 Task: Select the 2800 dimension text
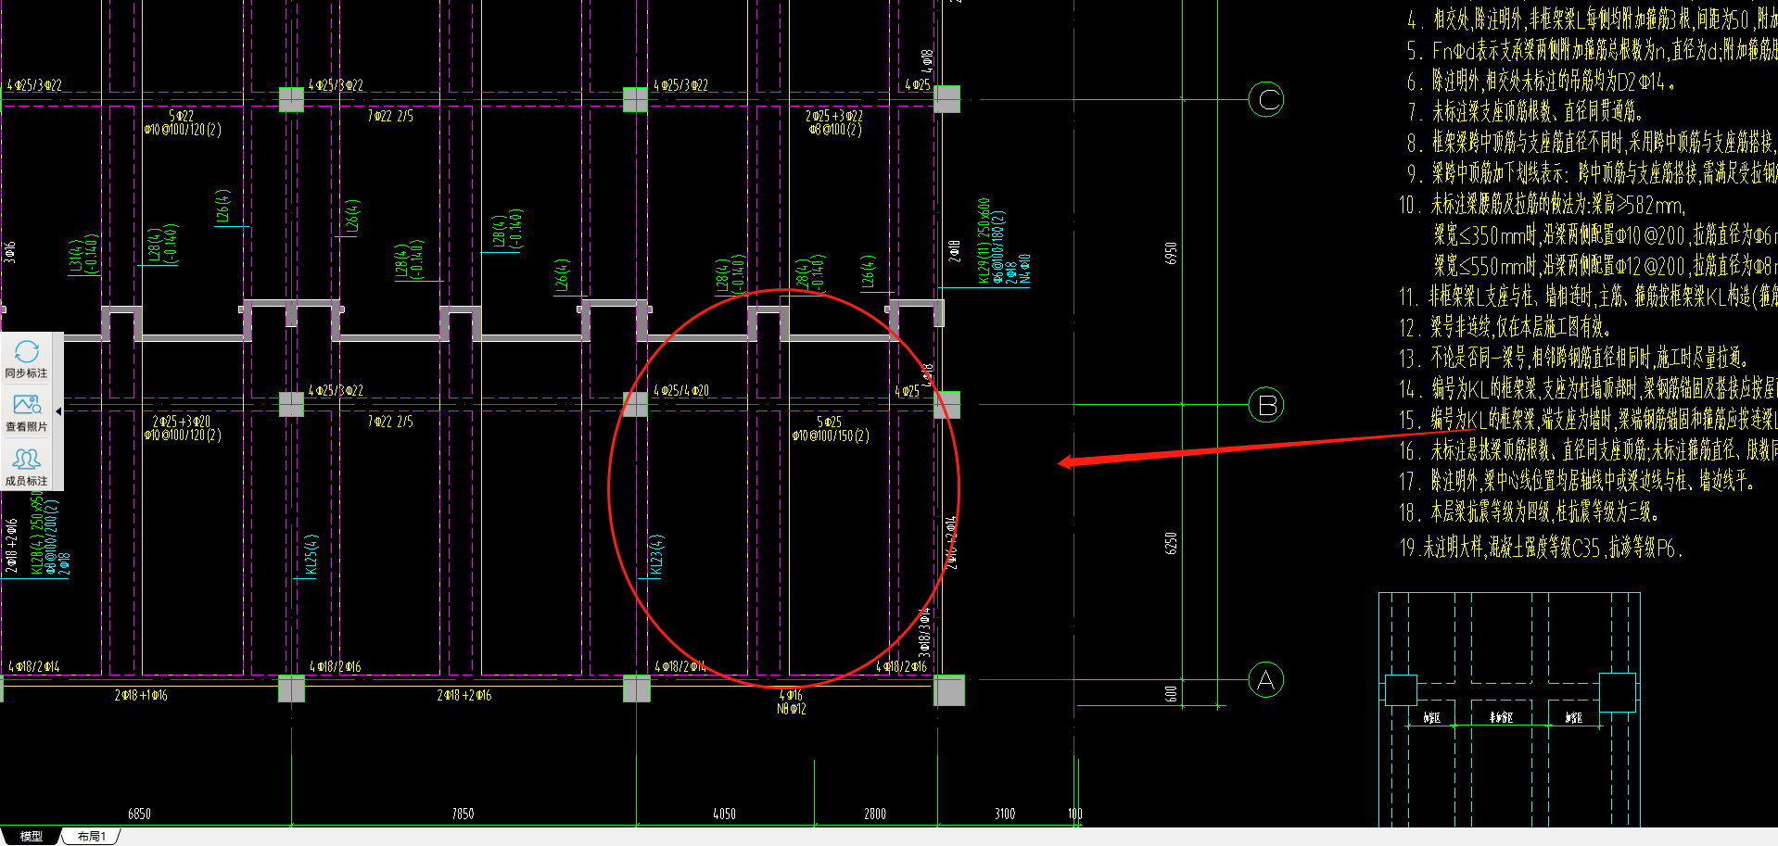point(874,814)
